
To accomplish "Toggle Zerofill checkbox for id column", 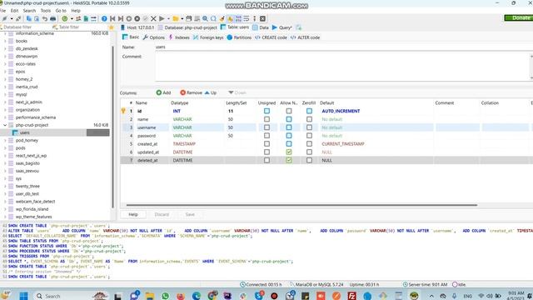I will (x=309, y=111).
